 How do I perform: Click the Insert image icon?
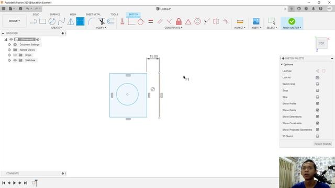tap(256, 21)
